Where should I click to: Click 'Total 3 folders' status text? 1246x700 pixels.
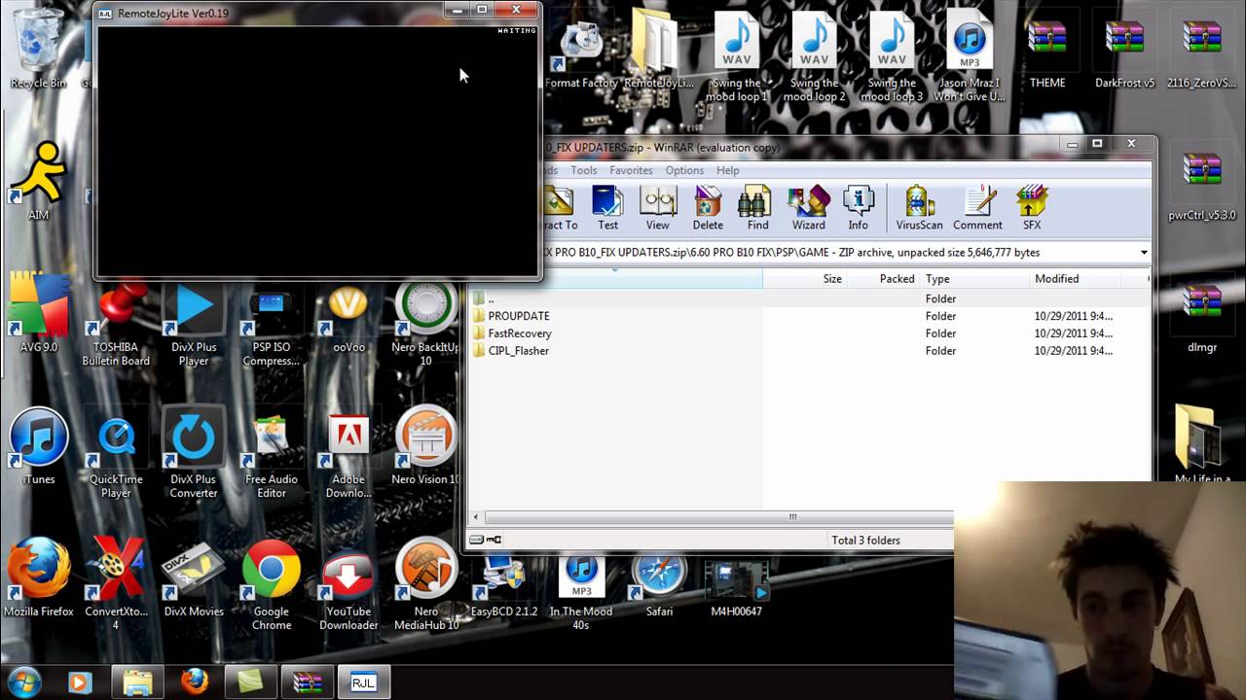tap(865, 541)
